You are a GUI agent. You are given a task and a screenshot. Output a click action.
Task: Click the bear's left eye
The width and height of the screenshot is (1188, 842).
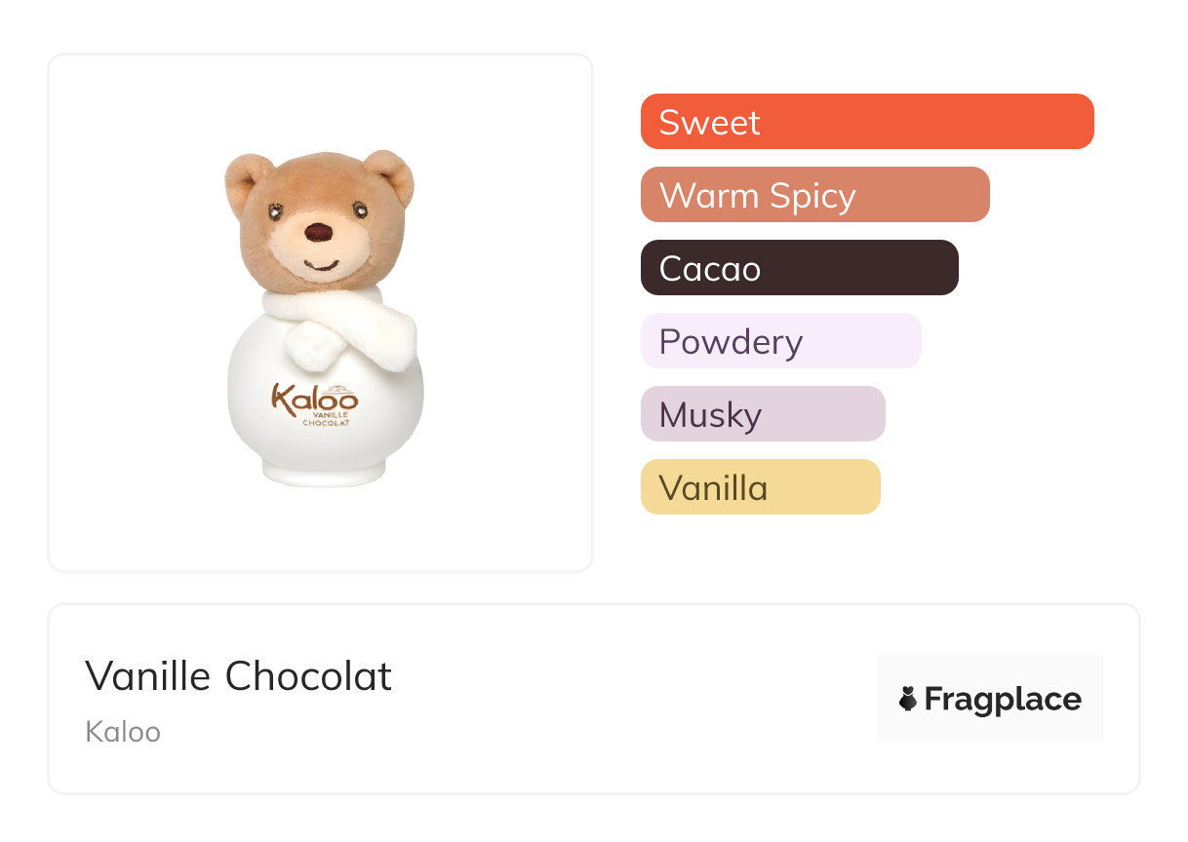pyautogui.click(x=274, y=210)
